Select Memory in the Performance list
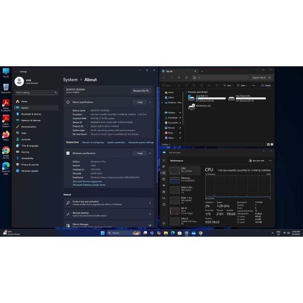 pos(185,180)
